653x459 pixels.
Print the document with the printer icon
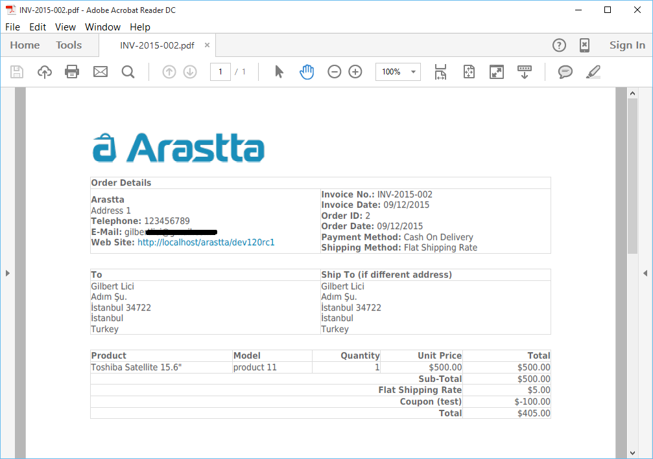[x=72, y=72]
